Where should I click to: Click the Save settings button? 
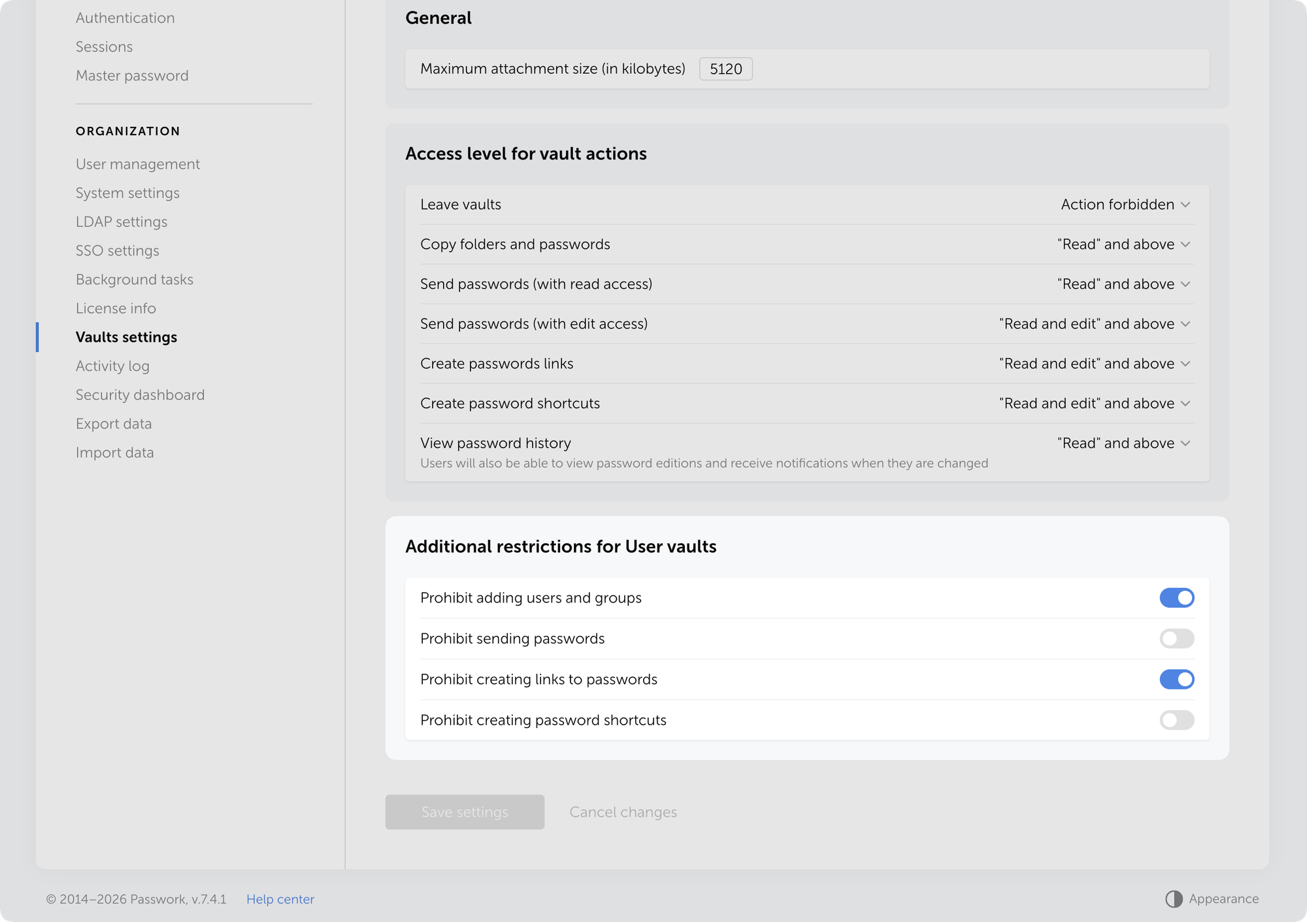[x=465, y=812]
